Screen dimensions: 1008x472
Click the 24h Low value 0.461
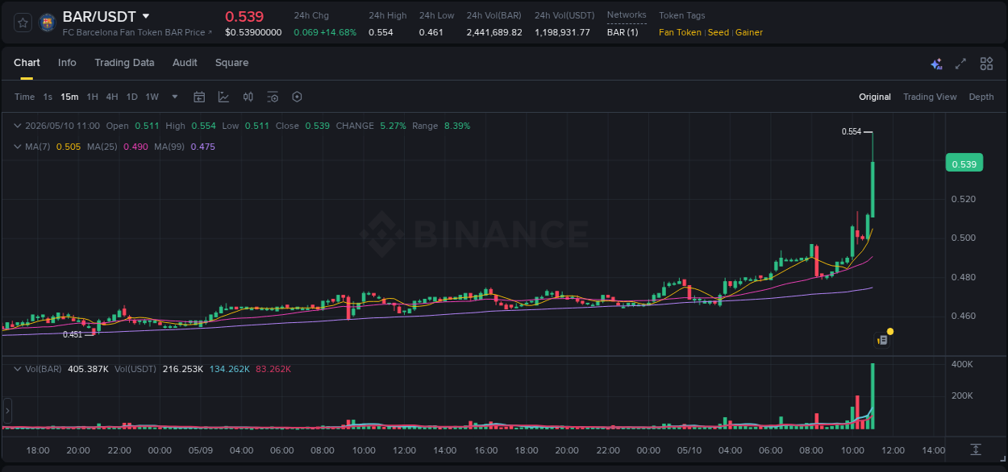[431, 32]
